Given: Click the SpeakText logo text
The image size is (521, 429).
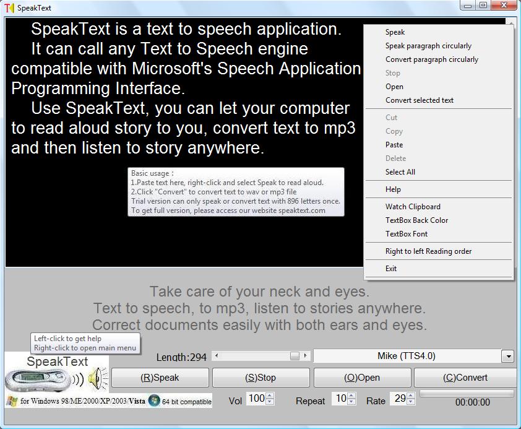Looking at the screenshot, I should [57, 362].
